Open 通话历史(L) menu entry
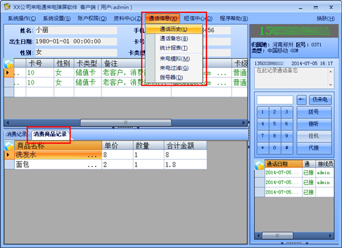 coord(174,29)
